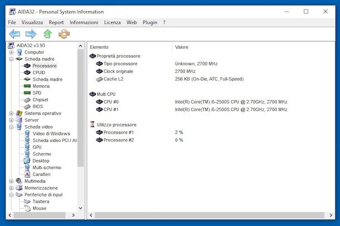
Task: Select Multi-schermo in the tree
Action: tap(47, 168)
